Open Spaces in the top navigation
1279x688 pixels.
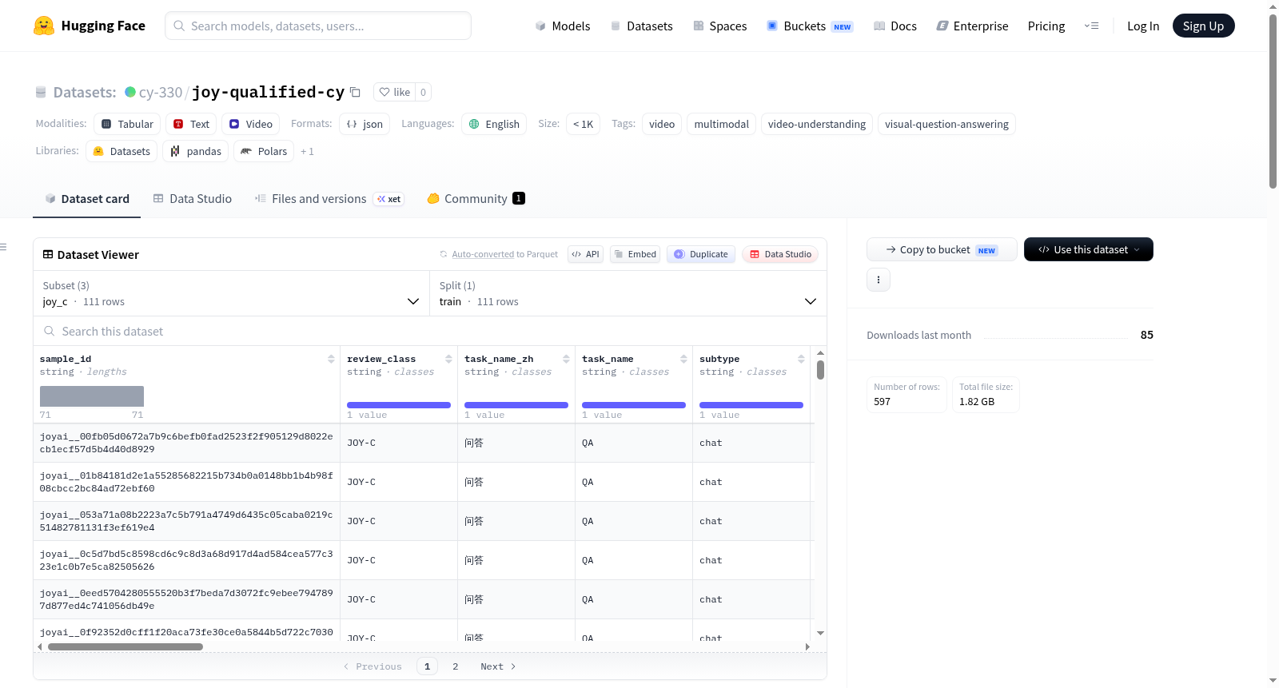pos(719,26)
